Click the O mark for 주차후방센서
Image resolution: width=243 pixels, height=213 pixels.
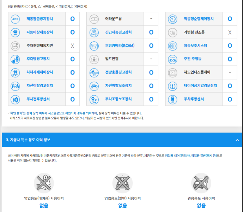pos(230,99)
